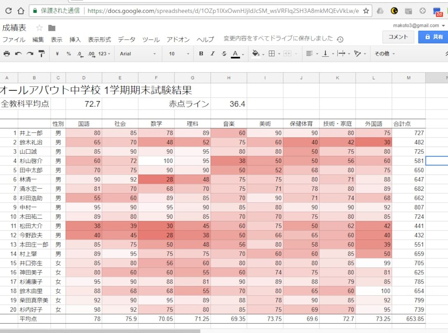Click the コメント button
448x333 pixels.
pos(398,37)
